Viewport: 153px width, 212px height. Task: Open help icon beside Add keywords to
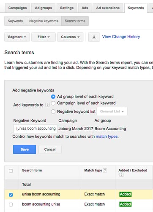47,105
